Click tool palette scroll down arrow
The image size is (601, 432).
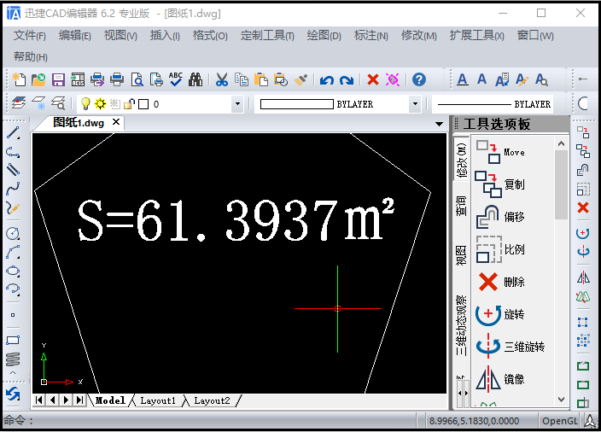point(561,400)
